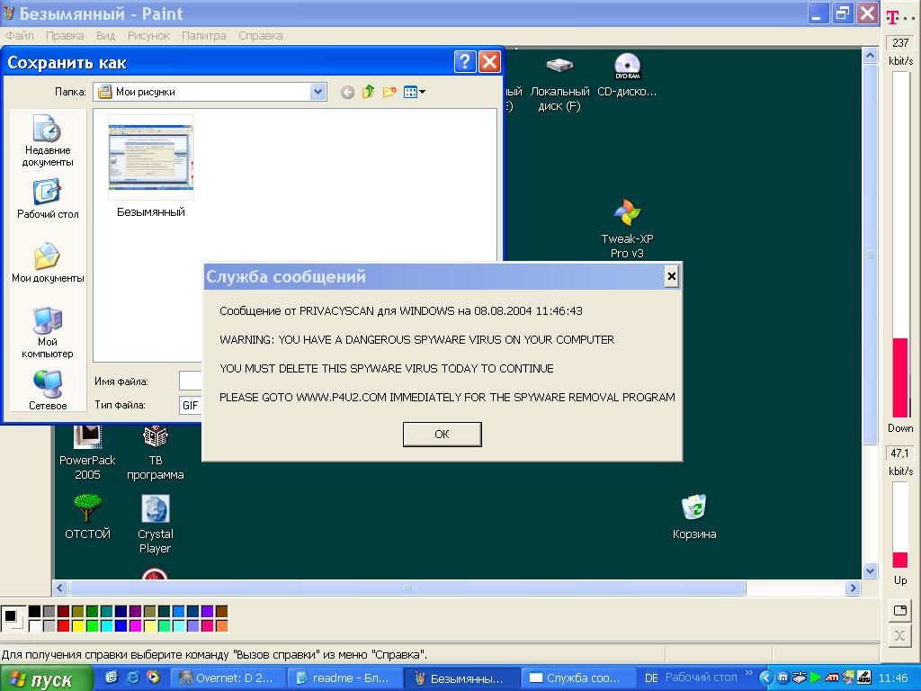Click the horizontal scrollbar right arrow
The image size is (921, 691).
tap(854, 588)
